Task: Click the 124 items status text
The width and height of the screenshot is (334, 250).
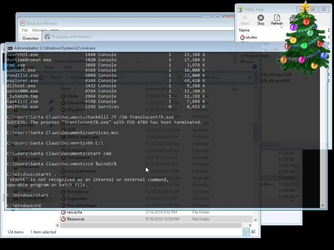Action: [x=15, y=232]
